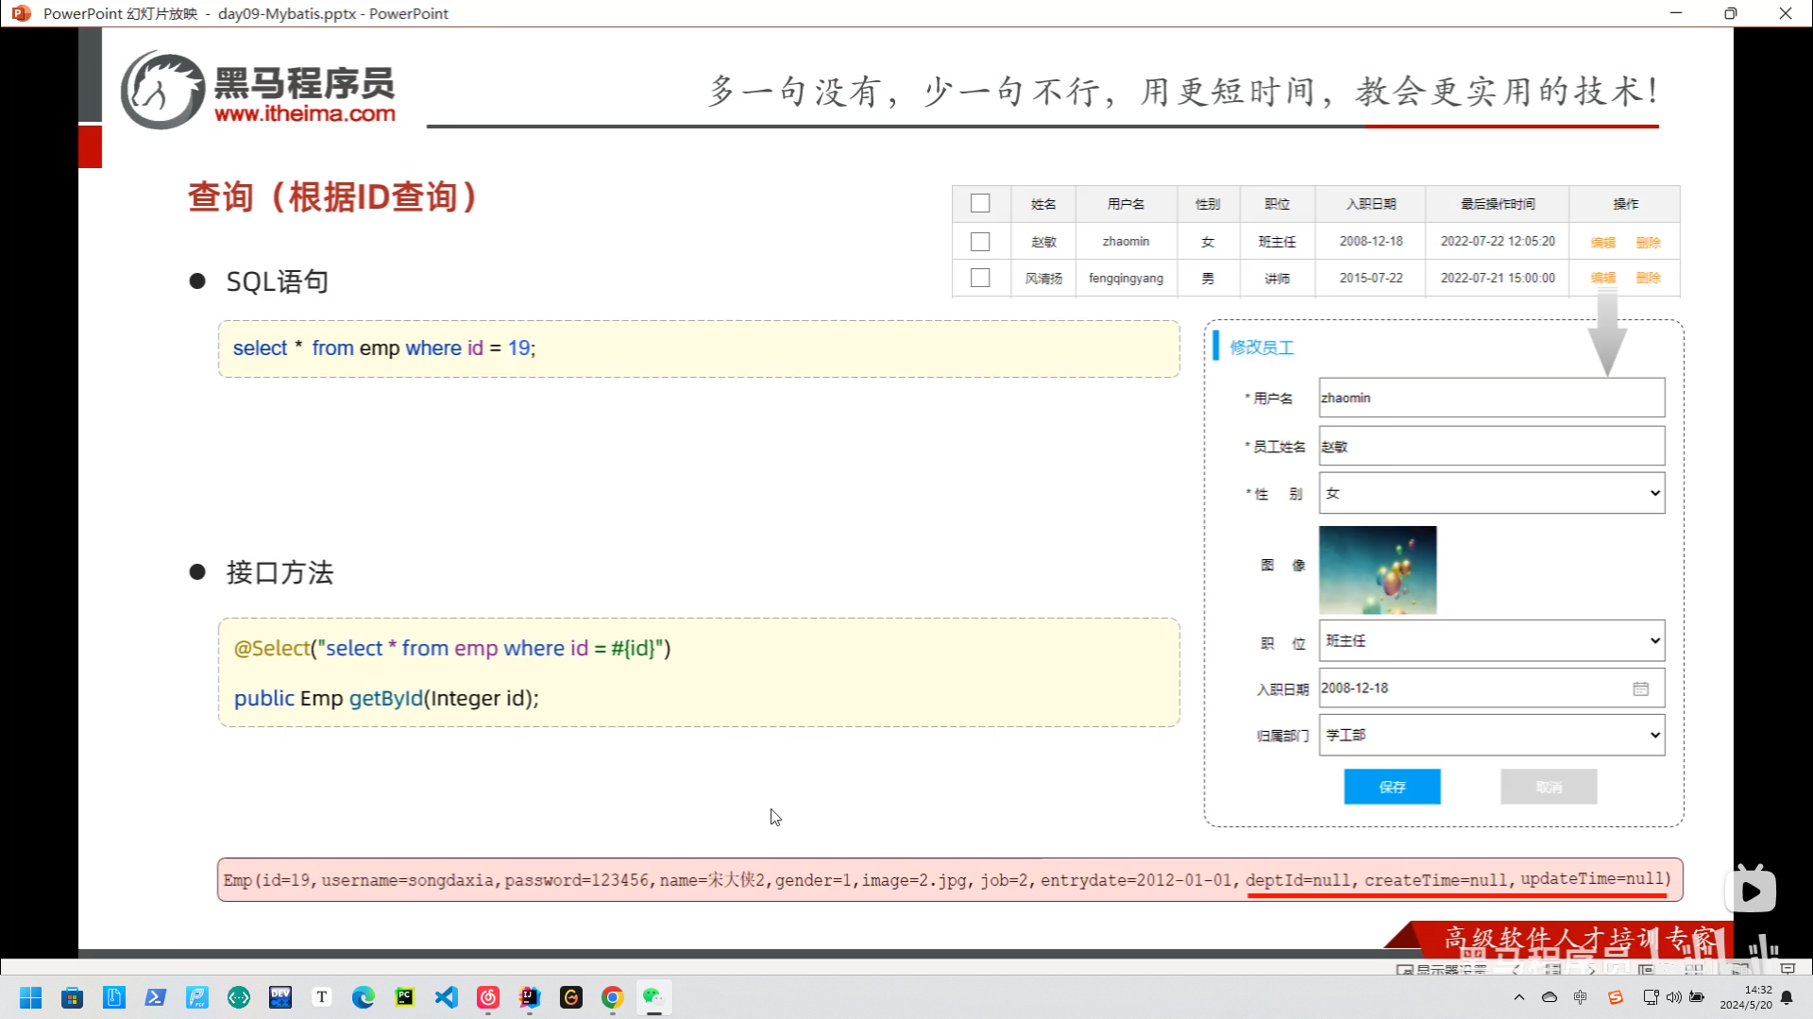Image resolution: width=1813 pixels, height=1019 pixels.
Task: Click the 入职日期 column header
Action: pos(1371,204)
